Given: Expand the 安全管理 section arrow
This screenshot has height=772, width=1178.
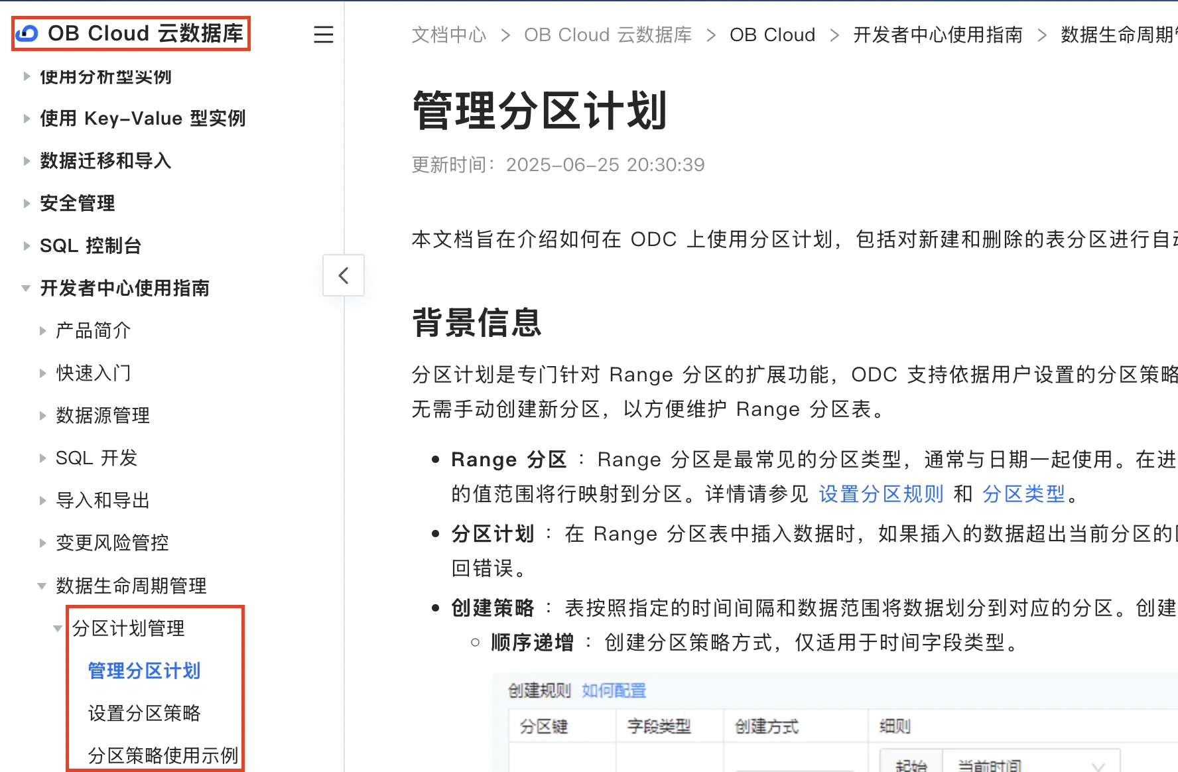Looking at the screenshot, I should (27, 204).
